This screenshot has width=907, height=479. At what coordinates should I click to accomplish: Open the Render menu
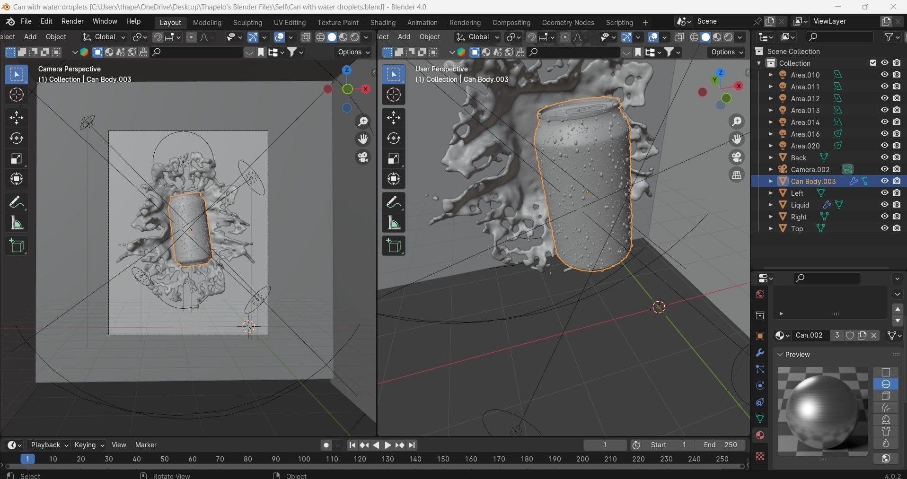72,21
